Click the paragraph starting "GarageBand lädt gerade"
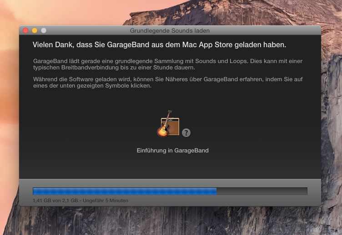This screenshot has height=235, width=342. (168, 64)
